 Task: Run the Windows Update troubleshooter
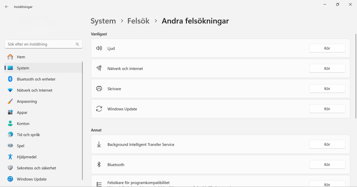(327, 109)
